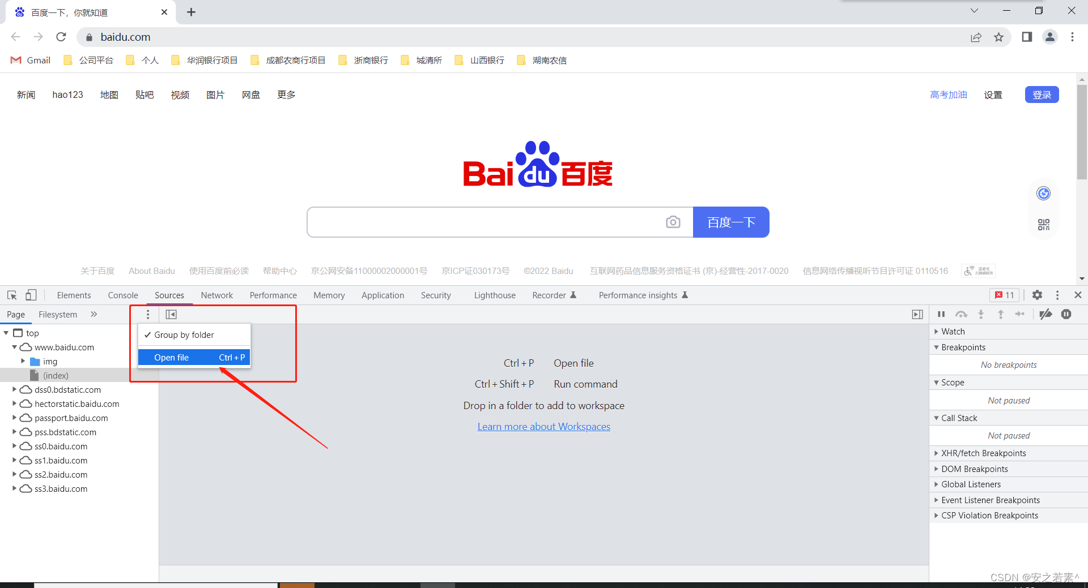
Task: Collapse the Breakpoints section
Action: [x=1009, y=347]
